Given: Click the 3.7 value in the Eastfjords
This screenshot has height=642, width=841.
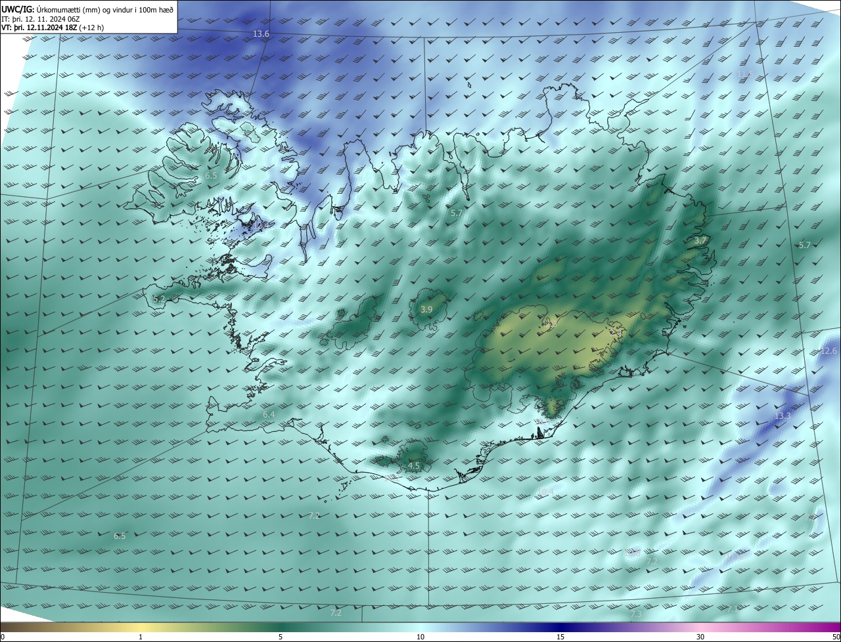Looking at the screenshot, I should 700,241.
